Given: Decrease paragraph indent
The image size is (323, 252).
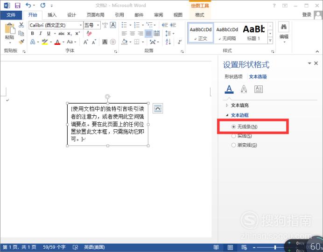Looking at the screenshot, I should point(165,25).
